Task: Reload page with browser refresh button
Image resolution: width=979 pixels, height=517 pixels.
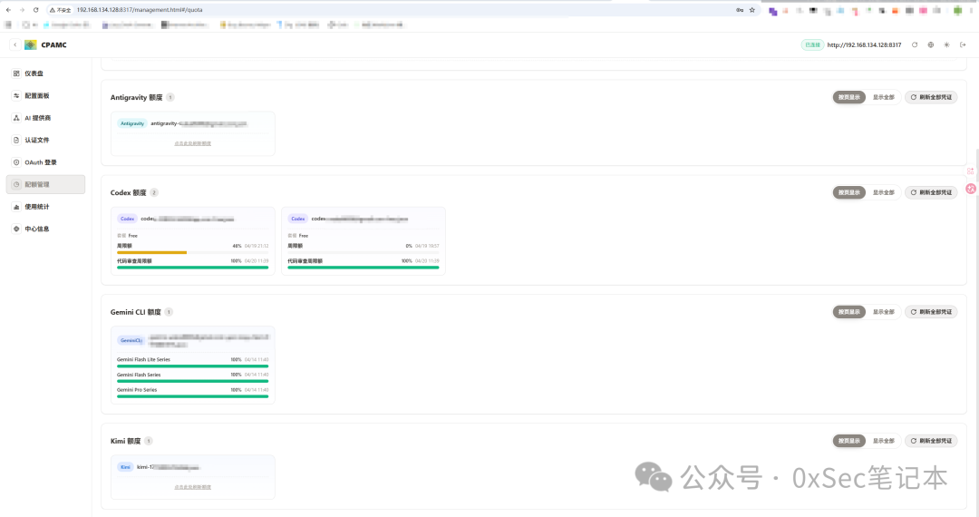Action: point(35,10)
